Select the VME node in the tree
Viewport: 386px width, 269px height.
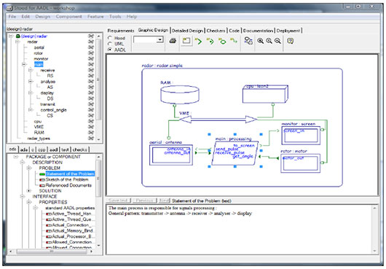39,127
